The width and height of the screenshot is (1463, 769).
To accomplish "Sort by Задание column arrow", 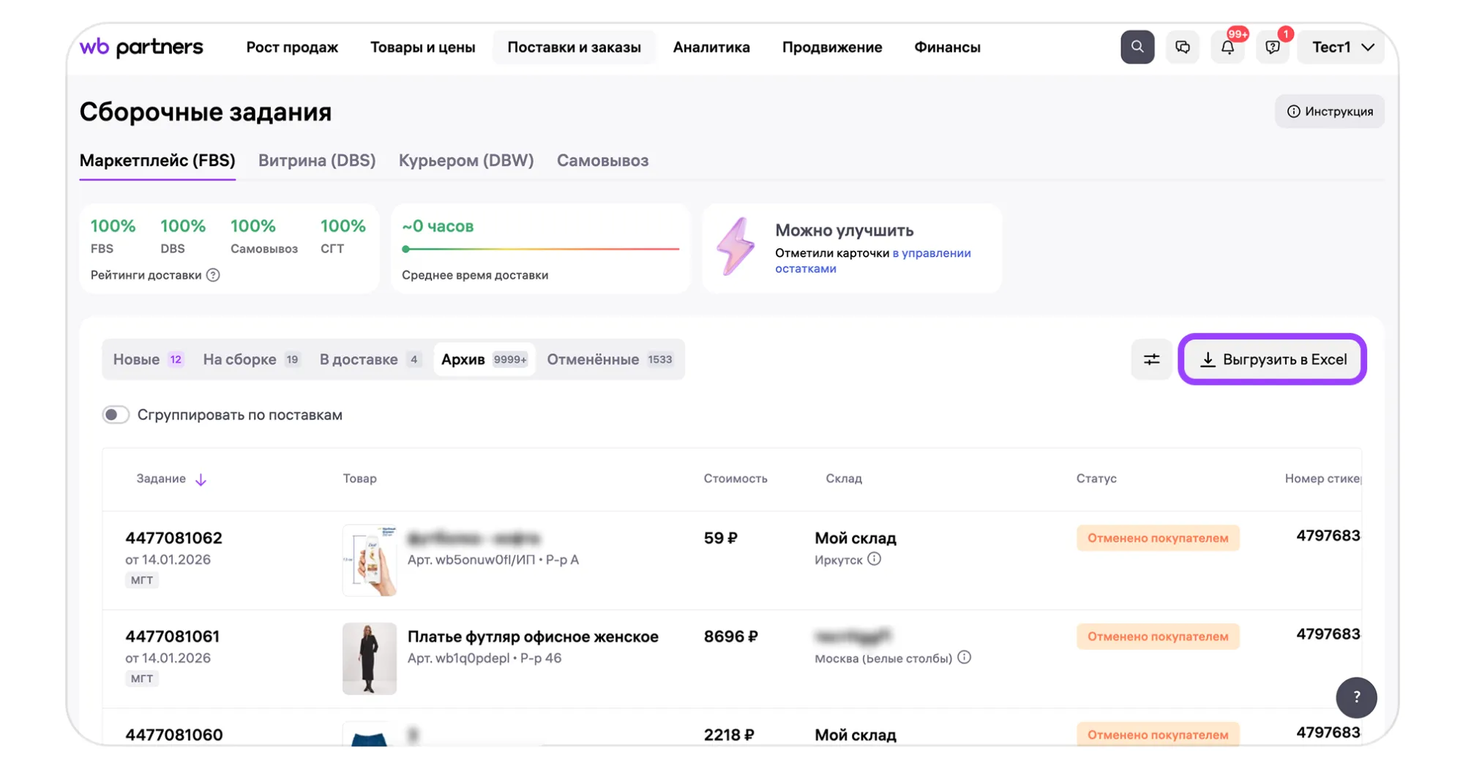I will point(201,479).
